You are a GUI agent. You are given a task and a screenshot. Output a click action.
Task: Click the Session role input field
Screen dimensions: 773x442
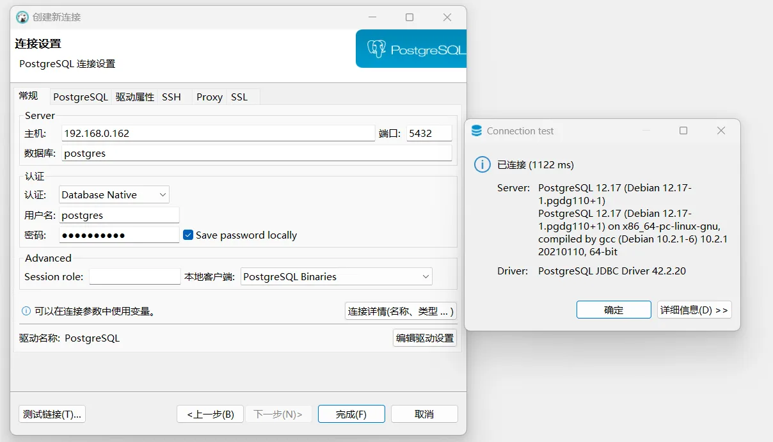tap(134, 276)
